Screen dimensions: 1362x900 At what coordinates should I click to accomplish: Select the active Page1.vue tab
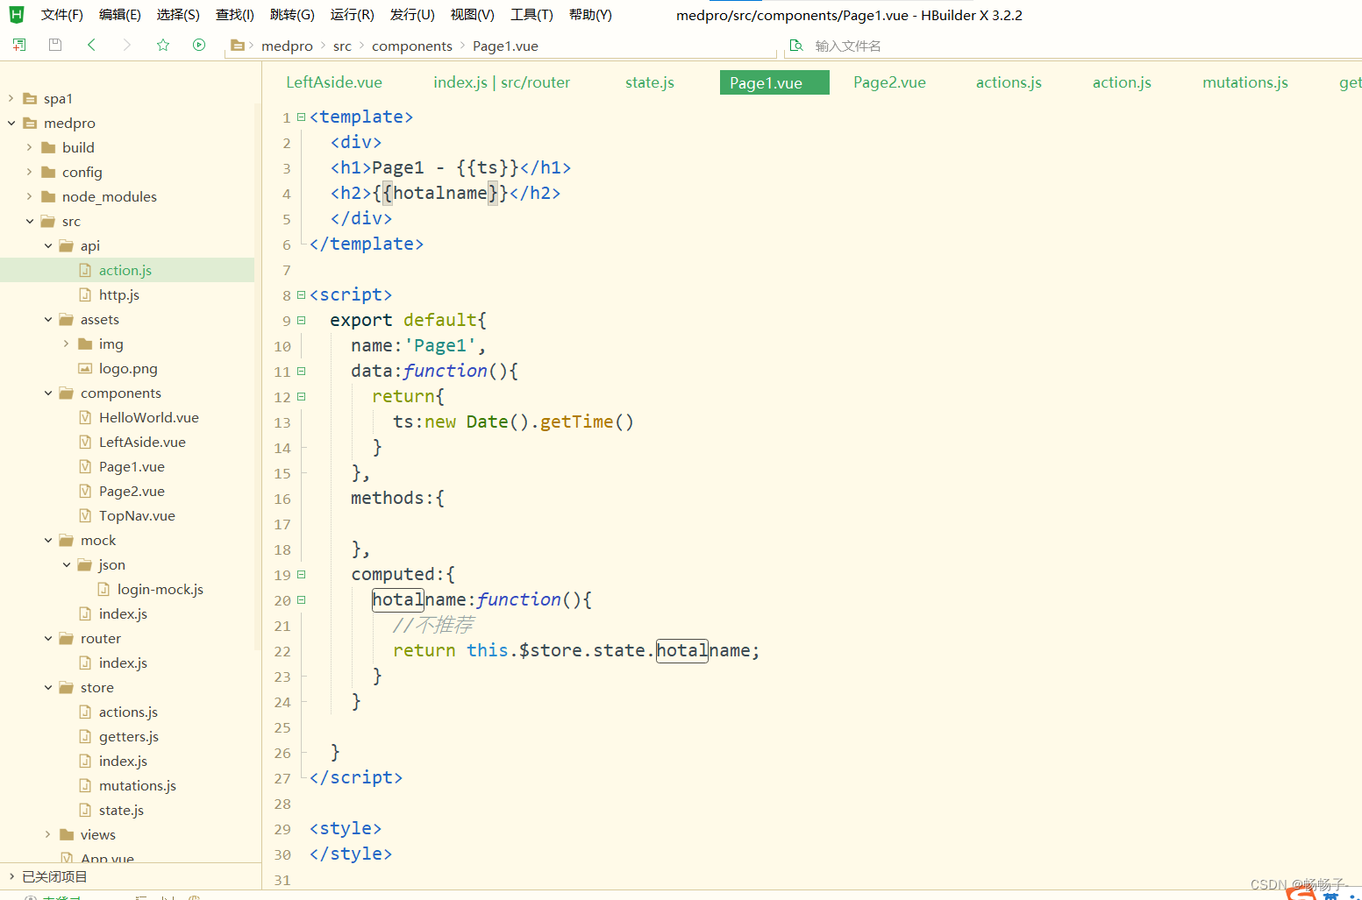[x=774, y=82]
